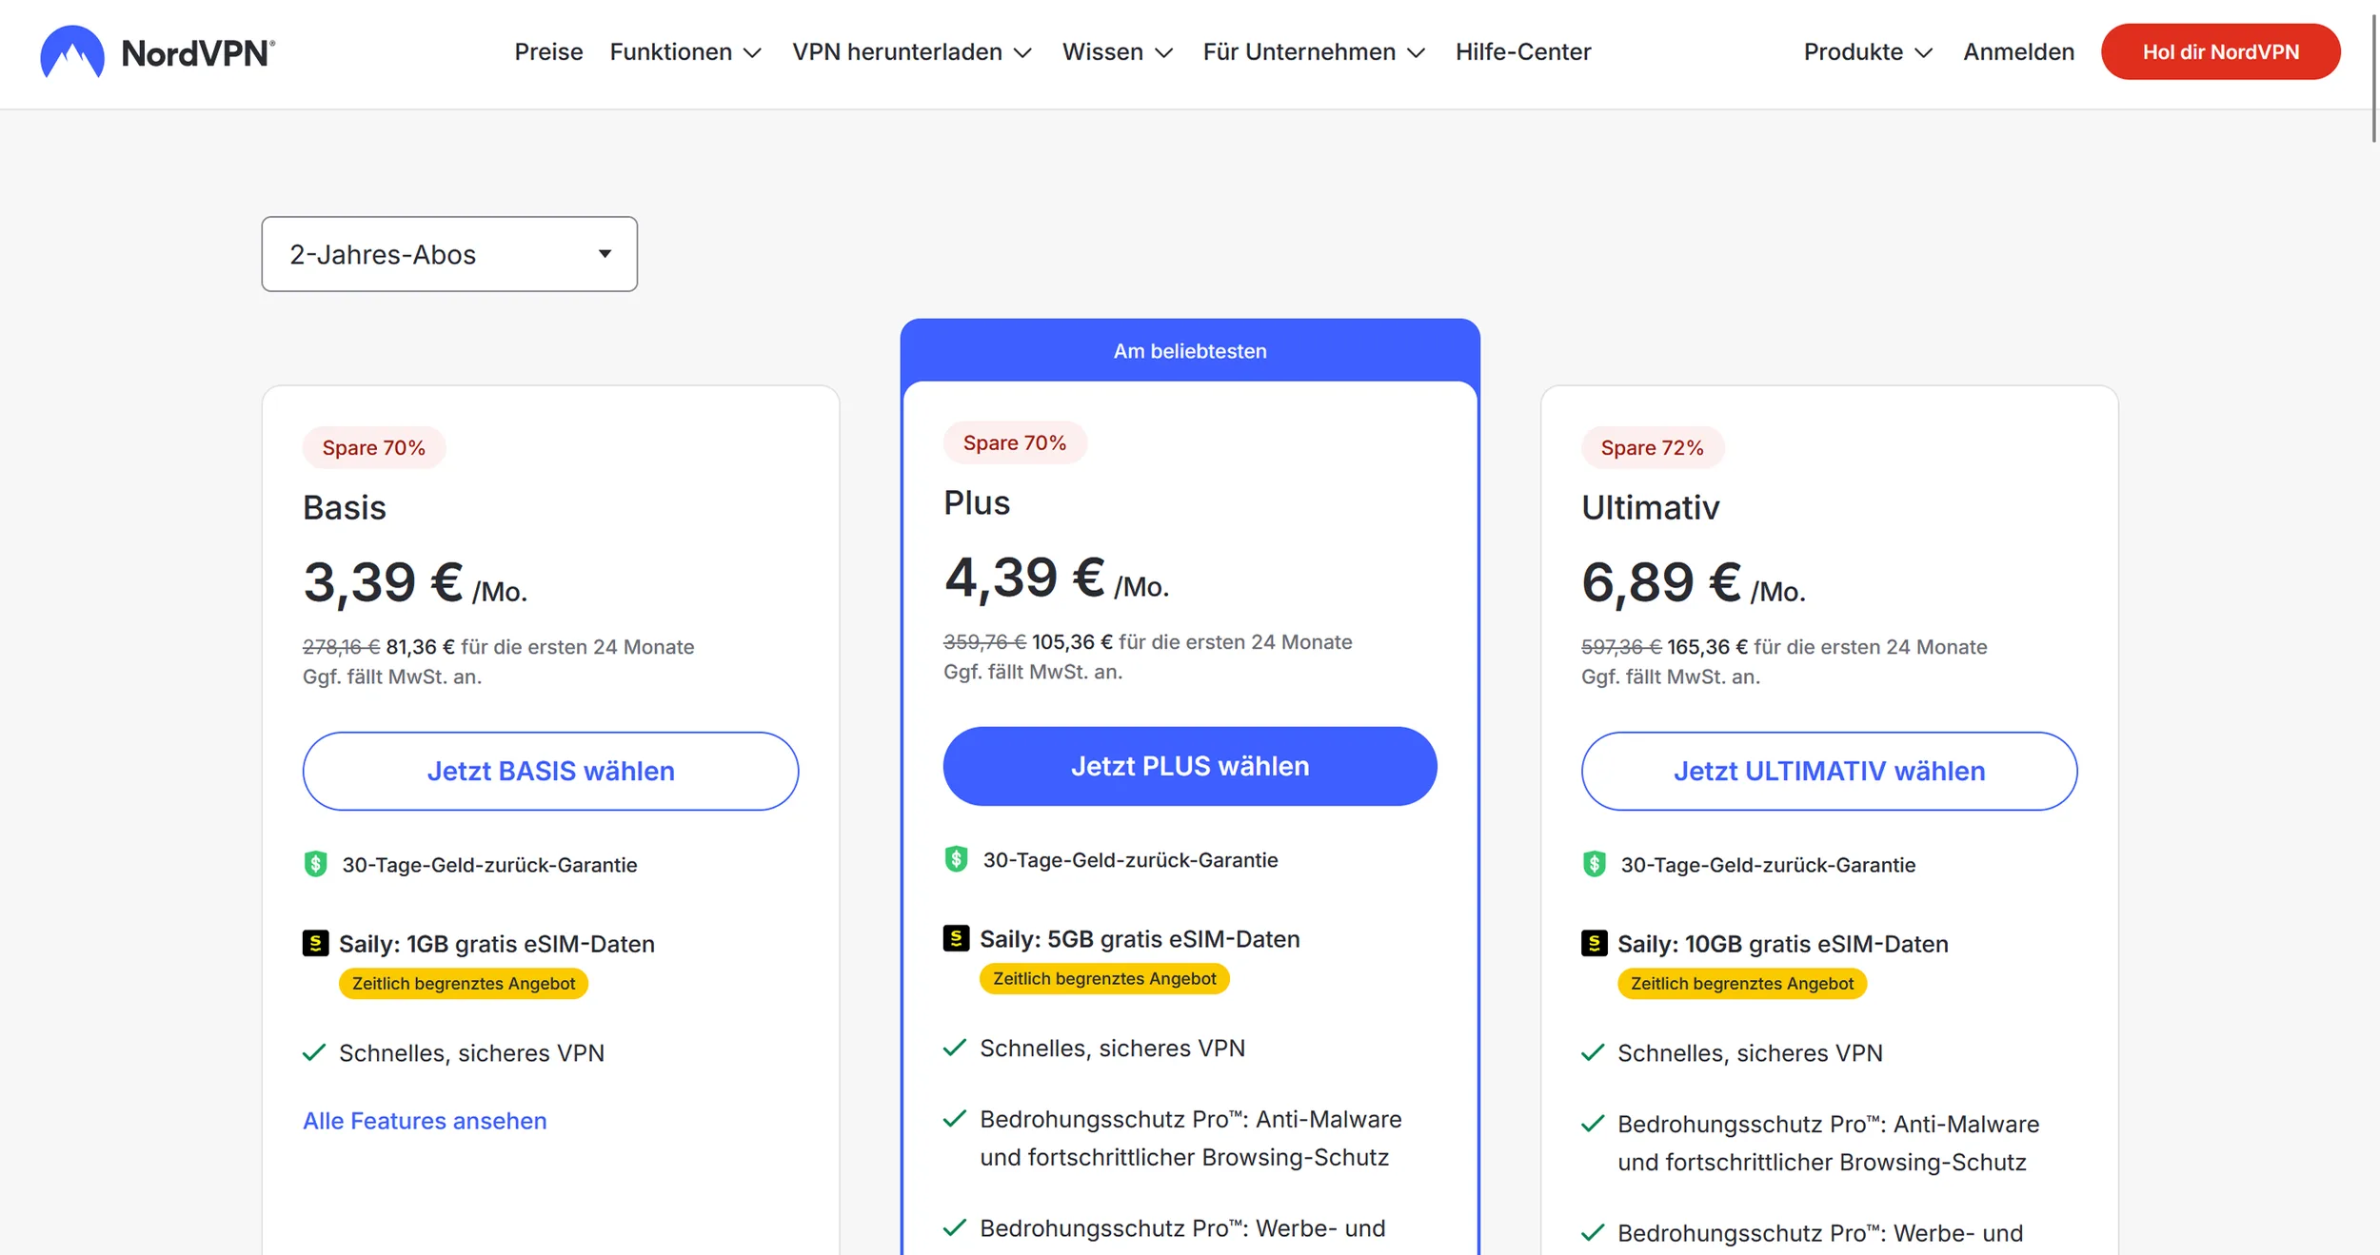
Task: Click Jetzt ULTIMATIV wählen button
Action: (x=1829, y=771)
